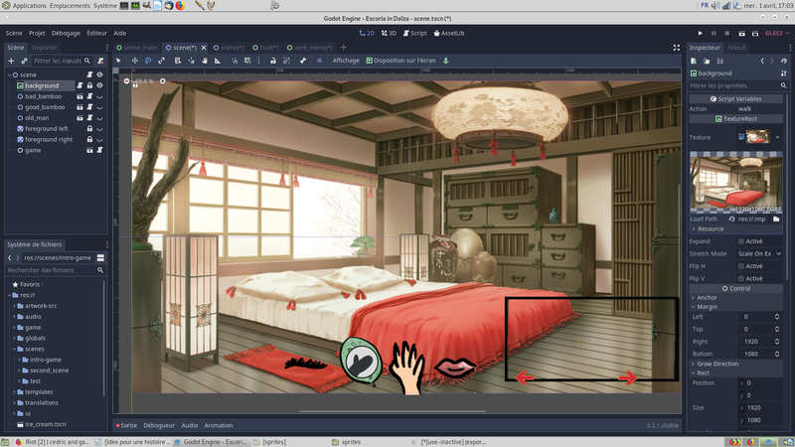Add a new node with the plus icon
The height and width of the screenshot is (447, 795).
pos(11,61)
